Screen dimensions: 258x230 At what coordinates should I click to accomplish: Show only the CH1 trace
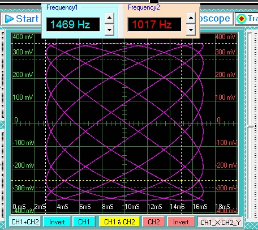(x=84, y=222)
